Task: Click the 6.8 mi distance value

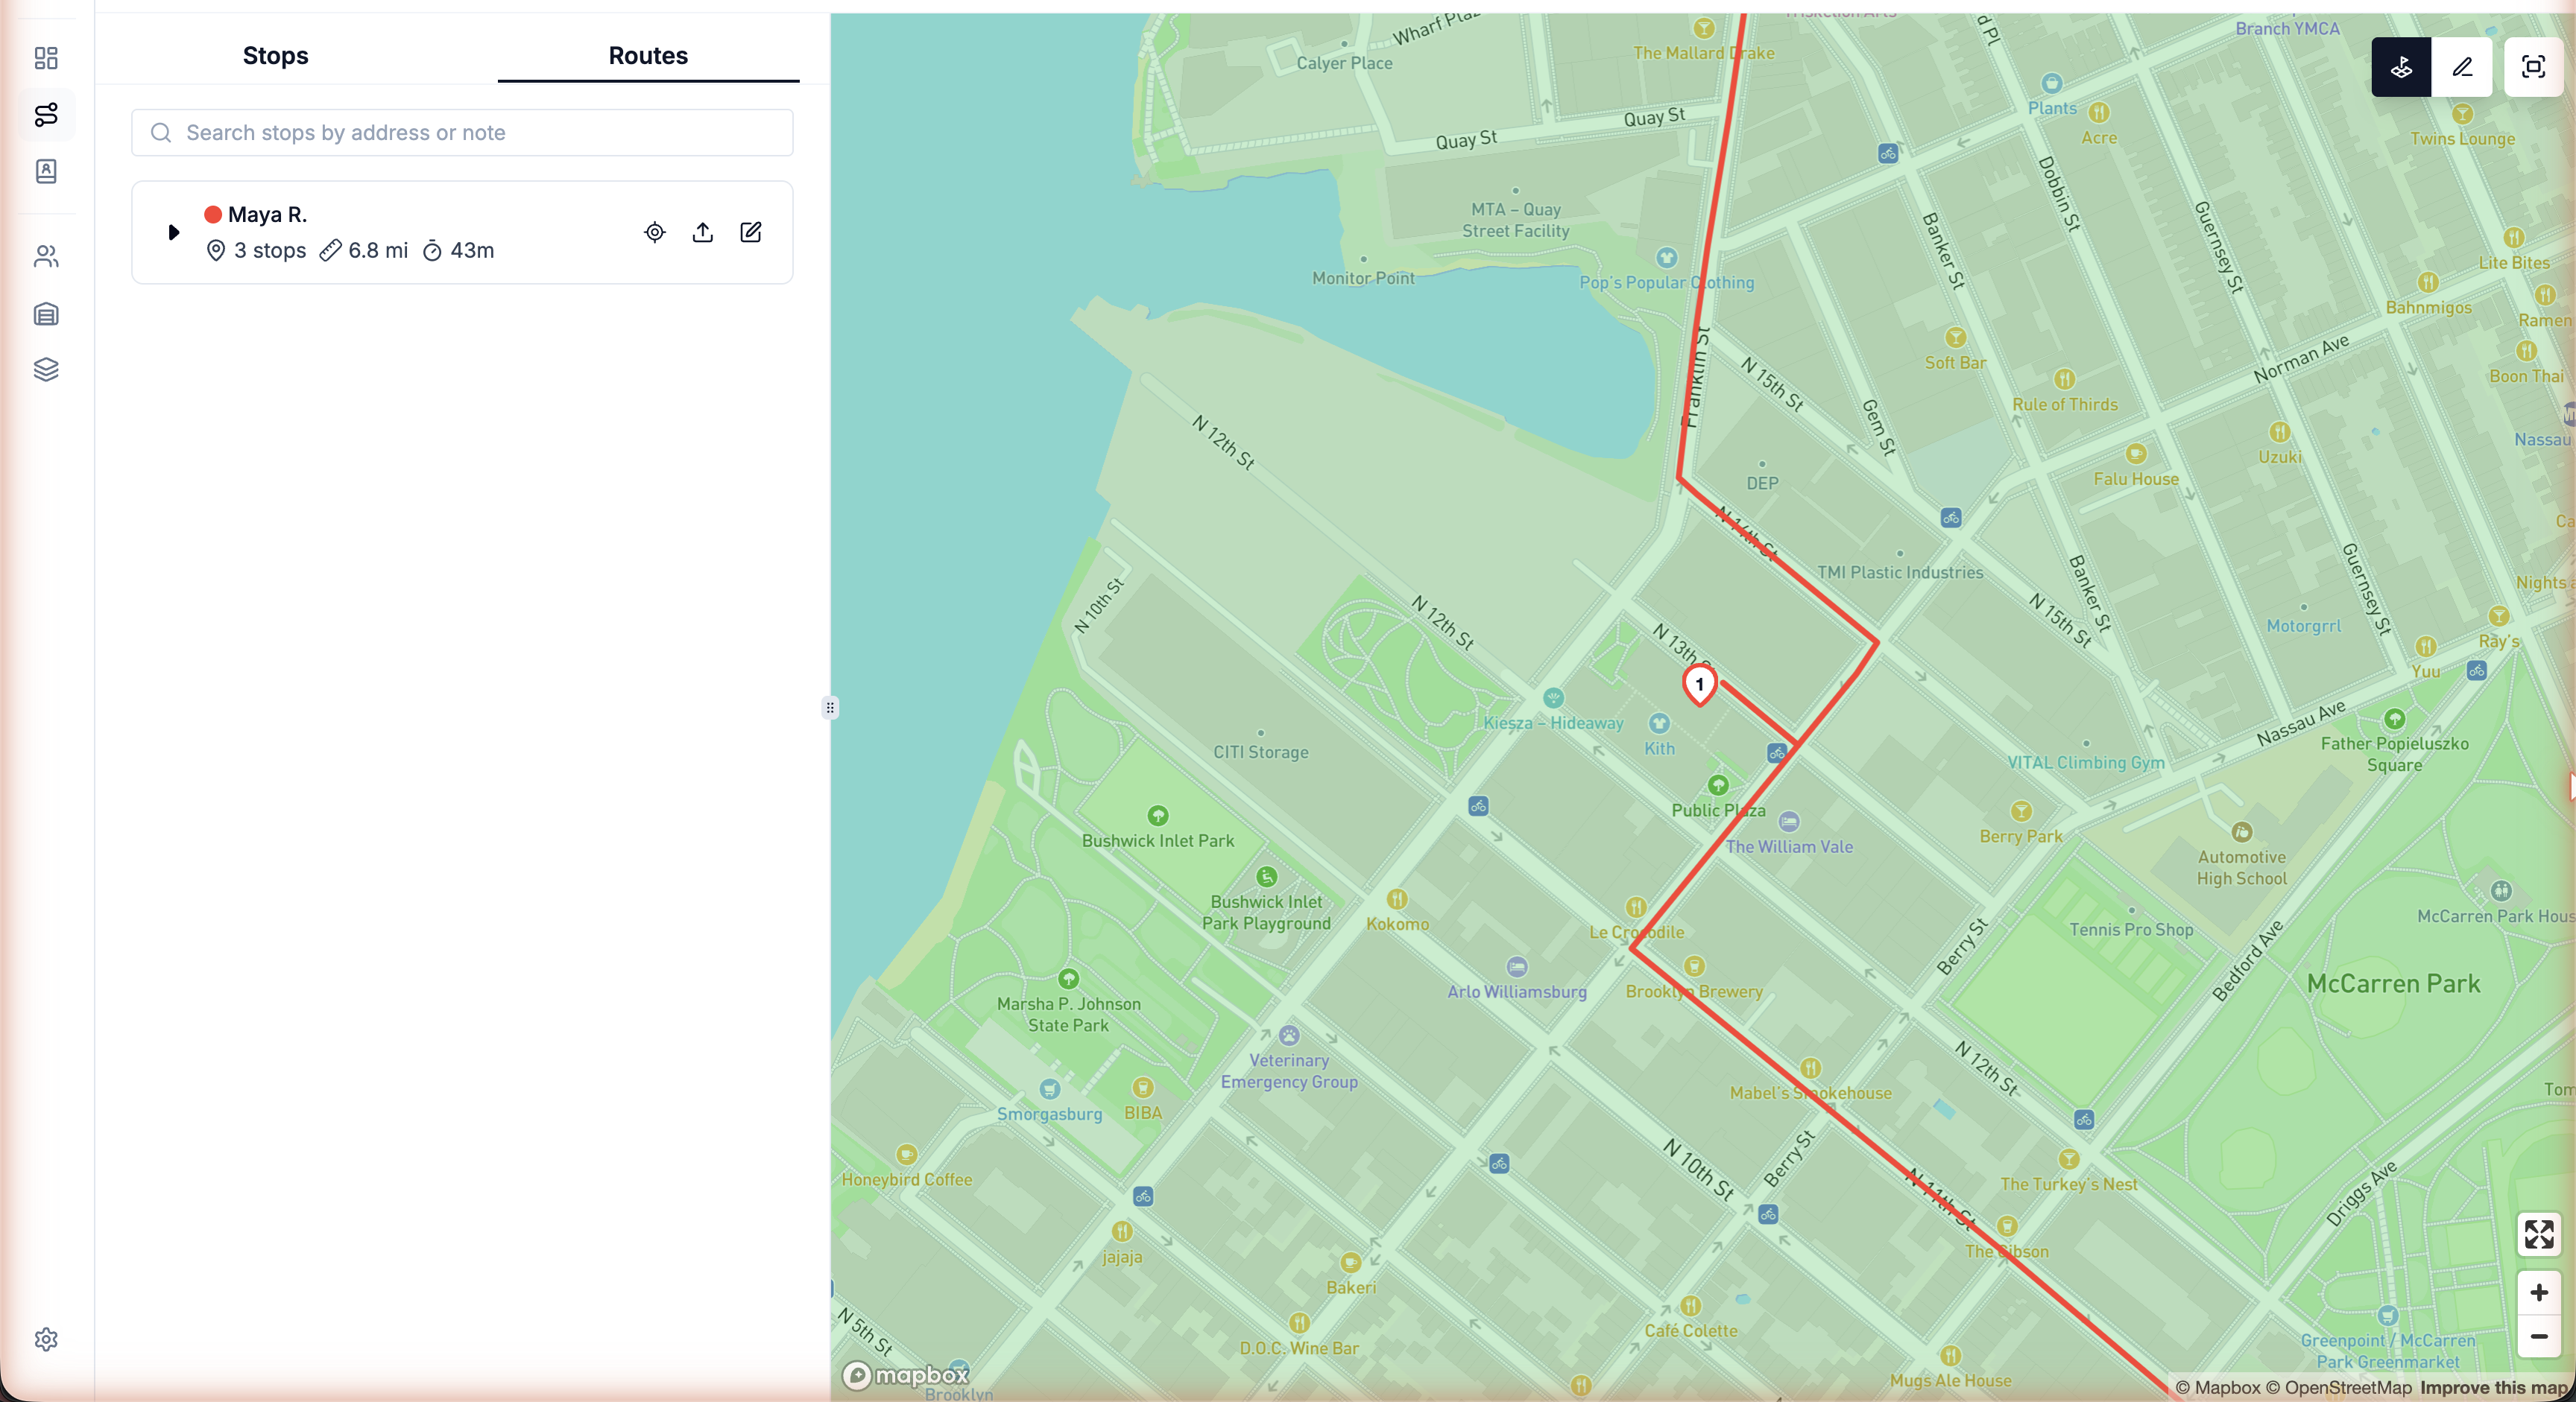Action: pyautogui.click(x=378, y=250)
